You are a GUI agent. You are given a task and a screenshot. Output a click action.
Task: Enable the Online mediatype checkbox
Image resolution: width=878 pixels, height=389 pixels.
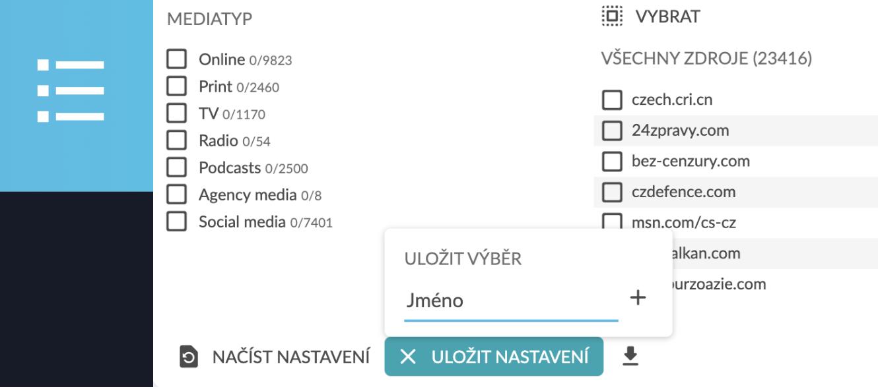(x=176, y=59)
